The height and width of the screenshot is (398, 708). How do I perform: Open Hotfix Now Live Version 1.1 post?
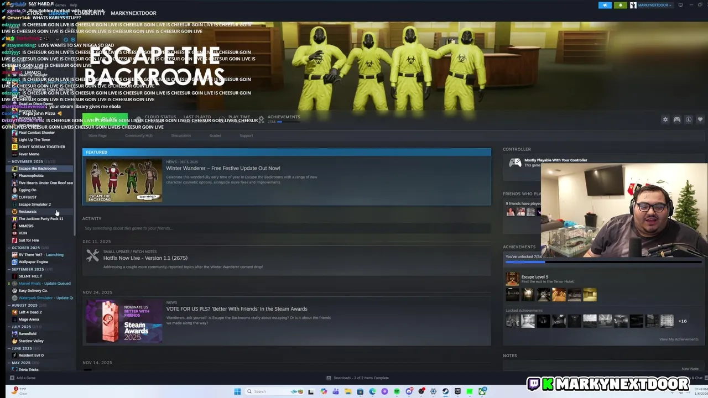pos(145,258)
